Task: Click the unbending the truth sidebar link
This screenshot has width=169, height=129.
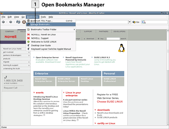Action: (x=11, y=69)
